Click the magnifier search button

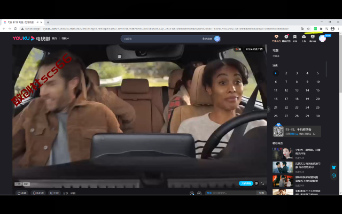pyautogui.click(x=217, y=39)
